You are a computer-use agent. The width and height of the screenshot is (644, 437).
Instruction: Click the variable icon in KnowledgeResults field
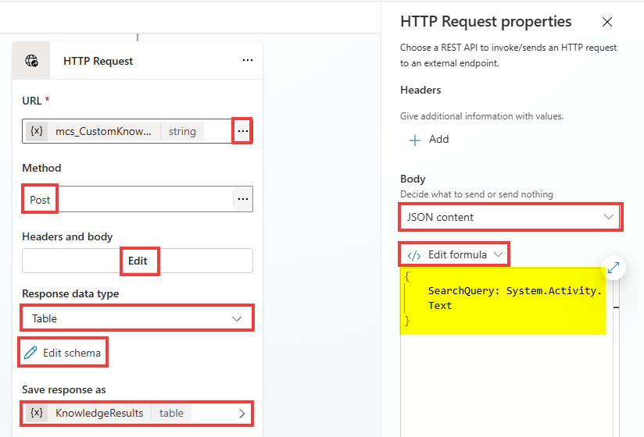(37, 413)
